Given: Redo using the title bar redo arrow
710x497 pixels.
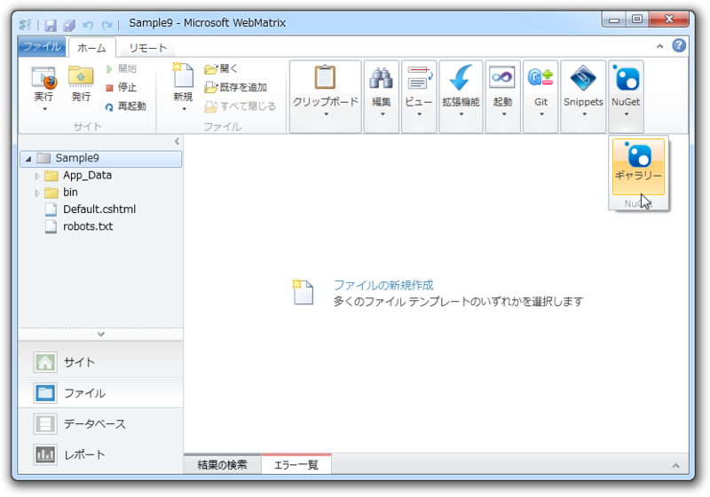Looking at the screenshot, I should pyautogui.click(x=106, y=25).
